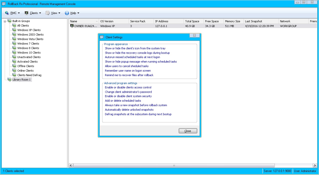Click the RMC globe icon in toolbar

pyautogui.click(x=7, y=13)
